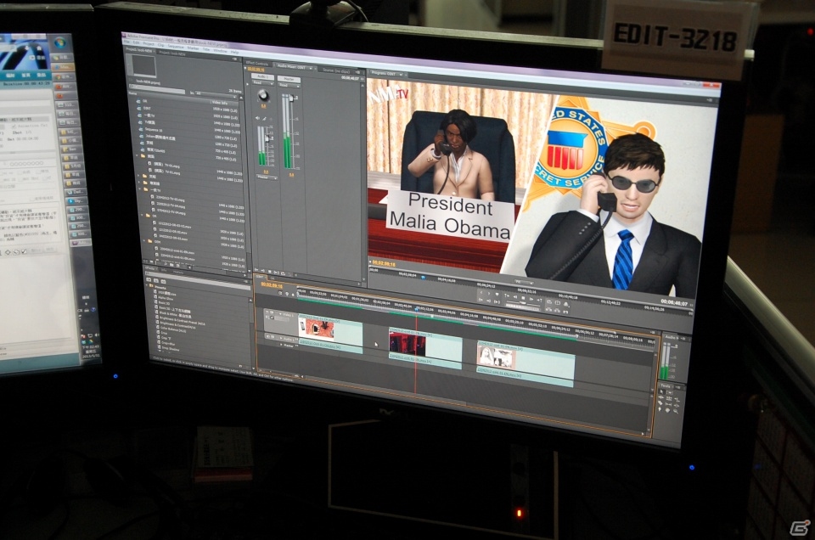Open the File menu in Premiere

127,42
